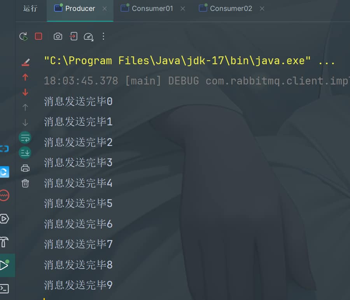Close the Producer tab
The width and height of the screenshot is (350, 300).
coord(105,9)
